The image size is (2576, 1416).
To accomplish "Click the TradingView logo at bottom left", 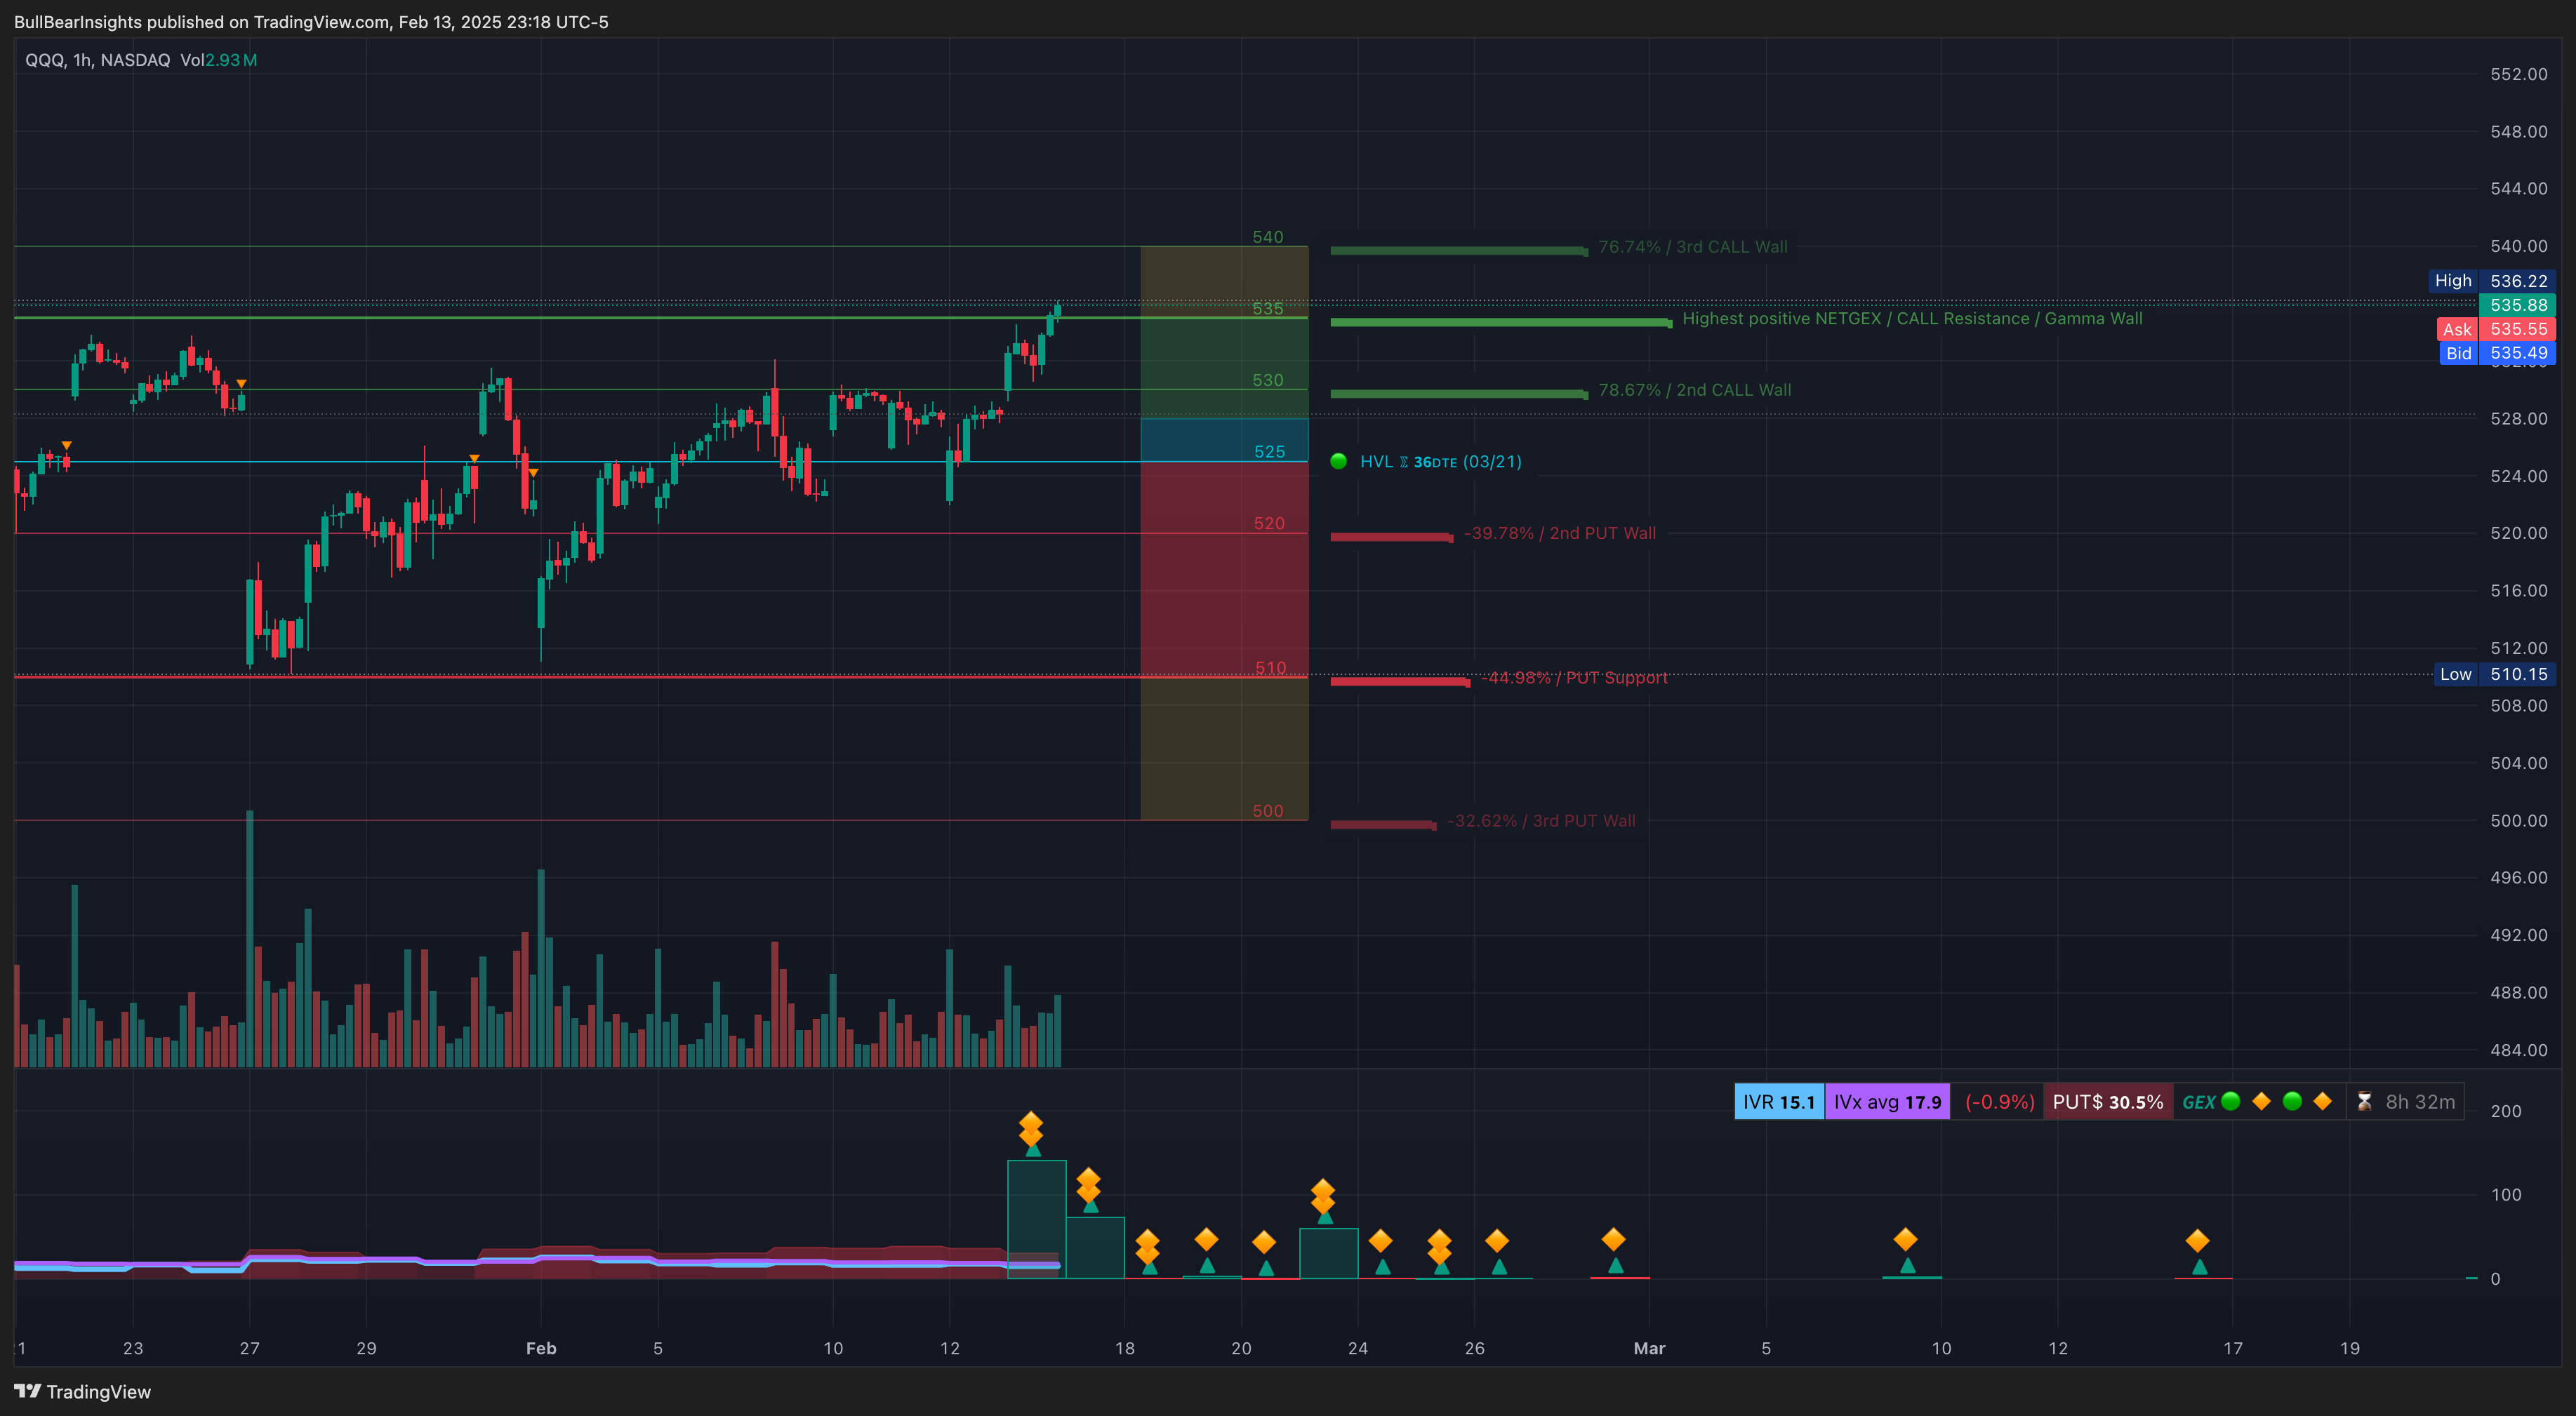I will (x=83, y=1391).
